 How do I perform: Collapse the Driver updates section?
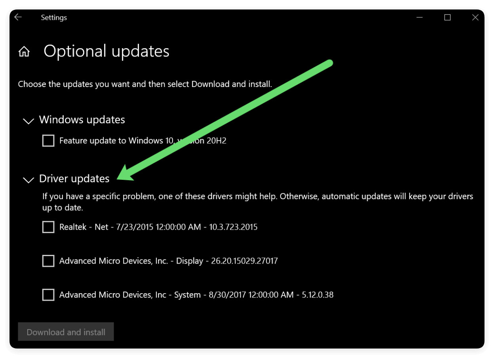(x=28, y=180)
